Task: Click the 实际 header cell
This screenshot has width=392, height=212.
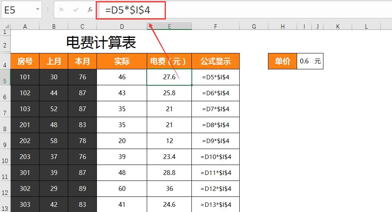Action: tap(122, 61)
